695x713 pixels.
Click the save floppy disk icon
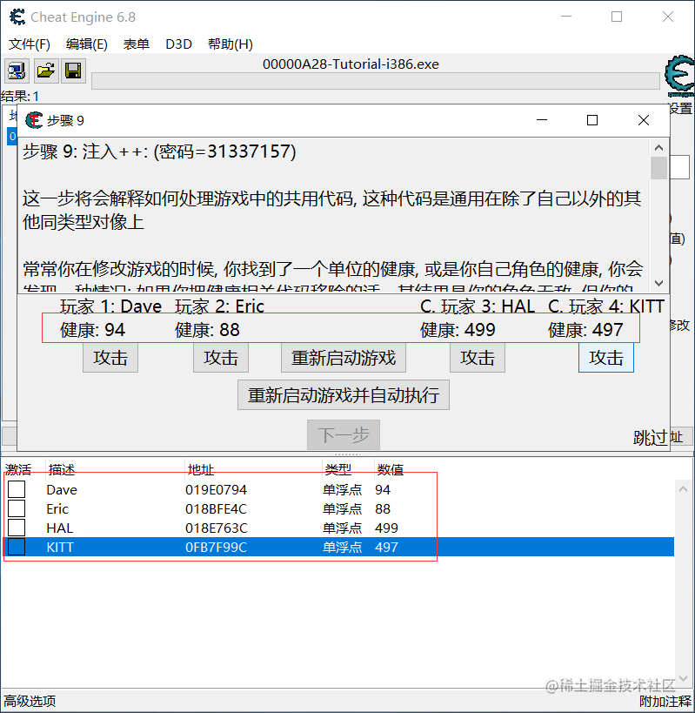(x=73, y=71)
